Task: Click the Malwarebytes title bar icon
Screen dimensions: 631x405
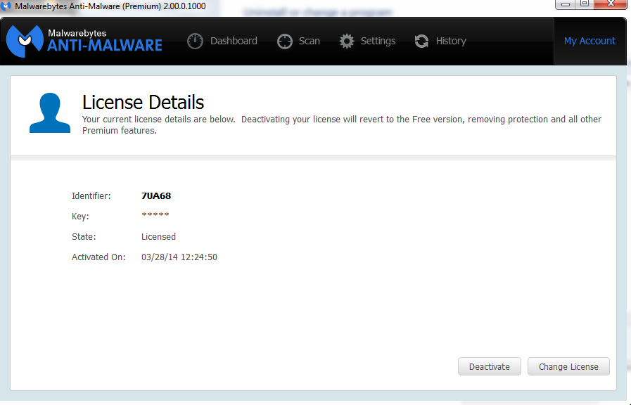Action: 6,6
